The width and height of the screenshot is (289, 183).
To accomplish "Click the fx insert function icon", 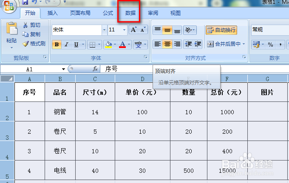I will [95, 69].
